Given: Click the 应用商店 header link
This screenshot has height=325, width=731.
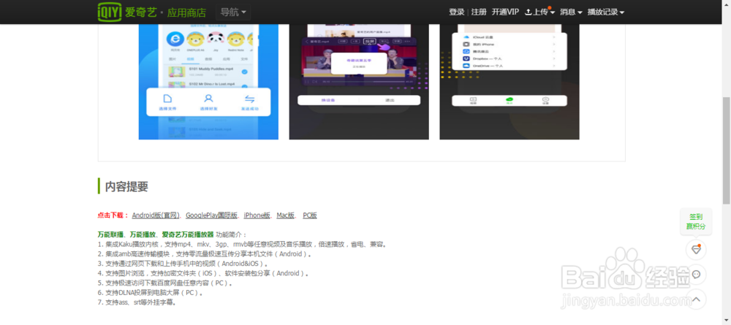Looking at the screenshot, I should coord(186,12).
